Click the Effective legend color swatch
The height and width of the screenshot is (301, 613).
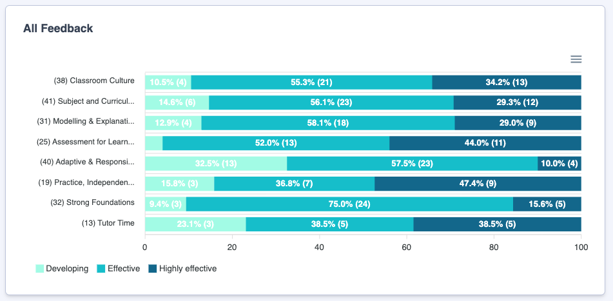coord(101,268)
